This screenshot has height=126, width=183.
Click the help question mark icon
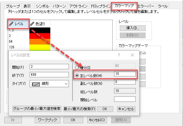click(x=119, y=55)
